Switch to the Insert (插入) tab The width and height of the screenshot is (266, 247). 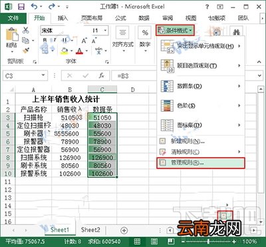click(x=63, y=18)
